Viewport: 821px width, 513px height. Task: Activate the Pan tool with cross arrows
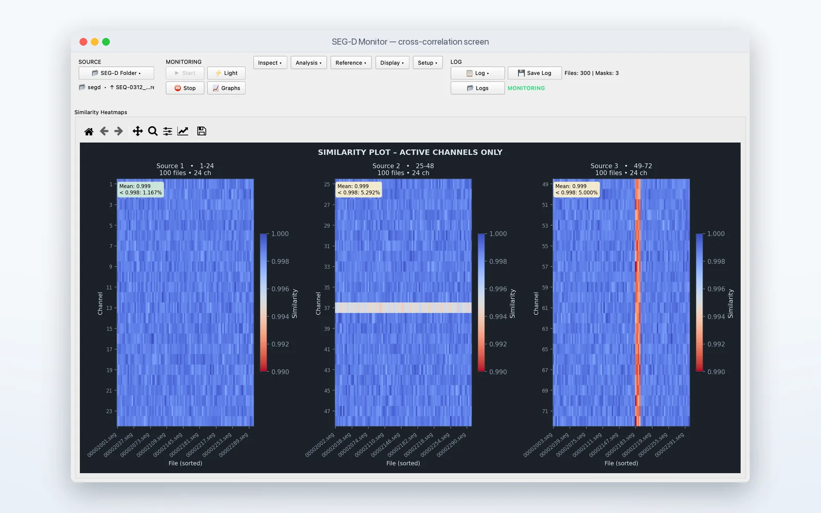(x=138, y=131)
